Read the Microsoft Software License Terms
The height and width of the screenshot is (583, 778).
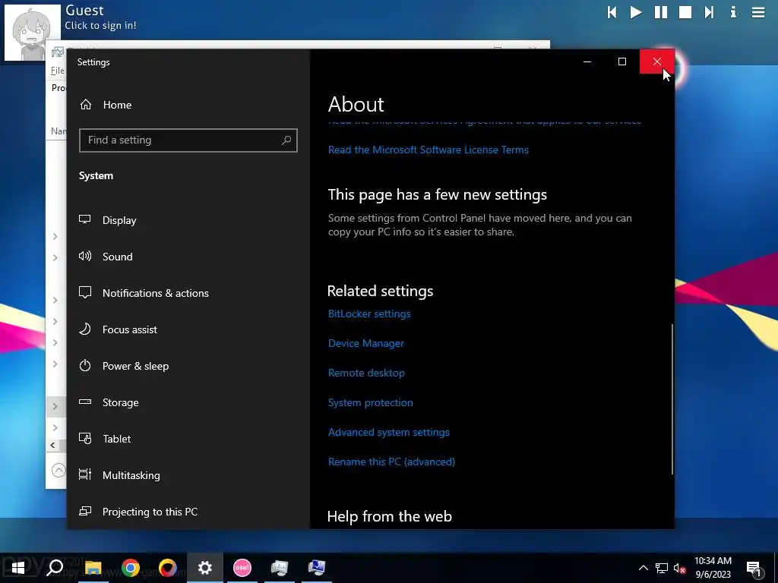pos(429,150)
